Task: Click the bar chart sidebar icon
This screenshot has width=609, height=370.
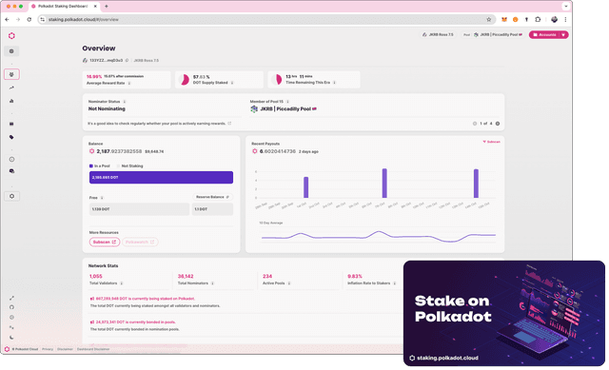Action: click(x=11, y=101)
